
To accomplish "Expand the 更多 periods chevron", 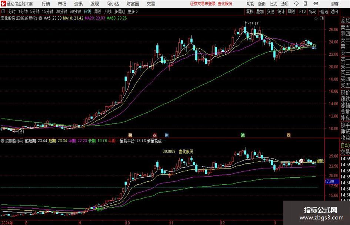I will pyautogui.click(x=133, y=11).
